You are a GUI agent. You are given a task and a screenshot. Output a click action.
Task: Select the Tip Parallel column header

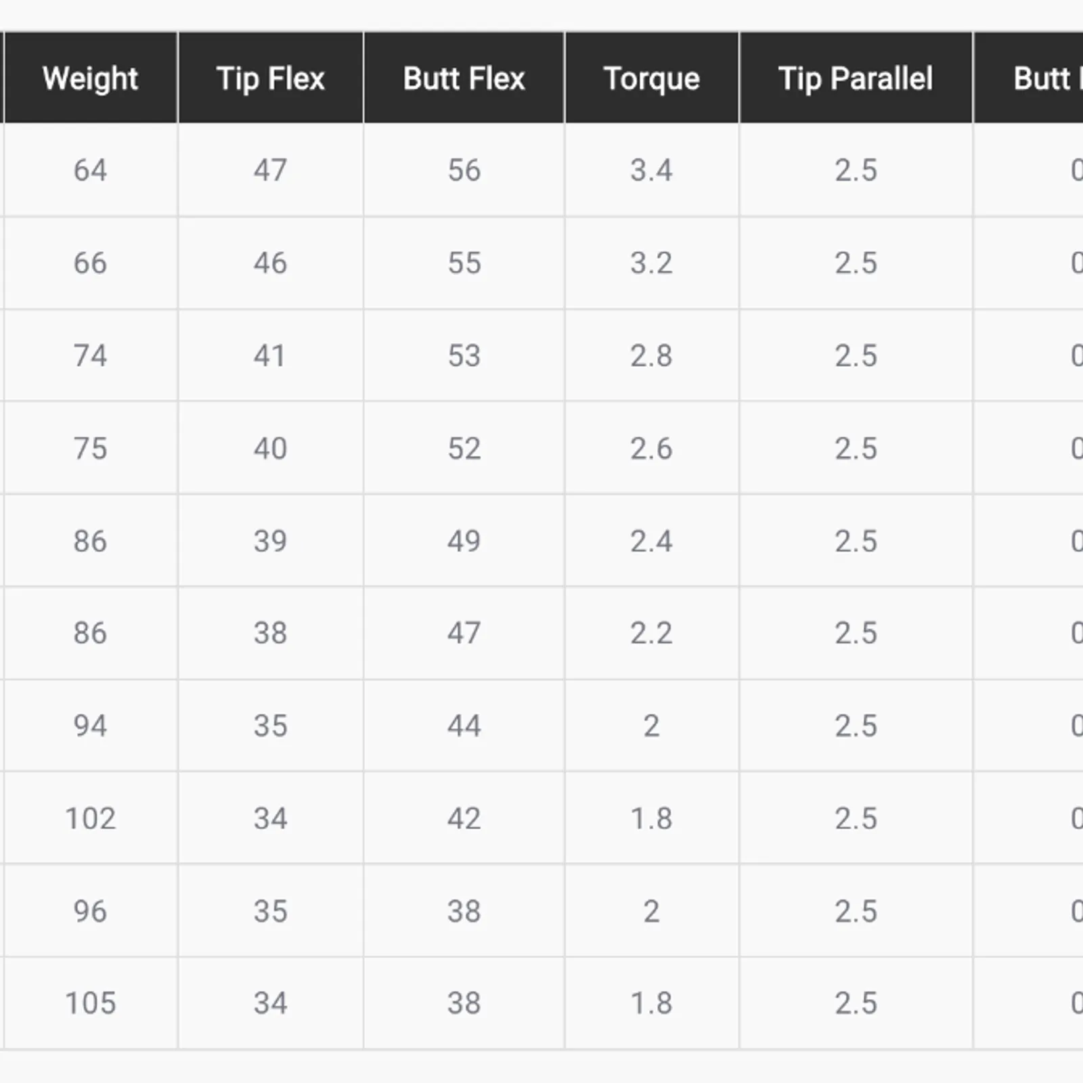(856, 79)
